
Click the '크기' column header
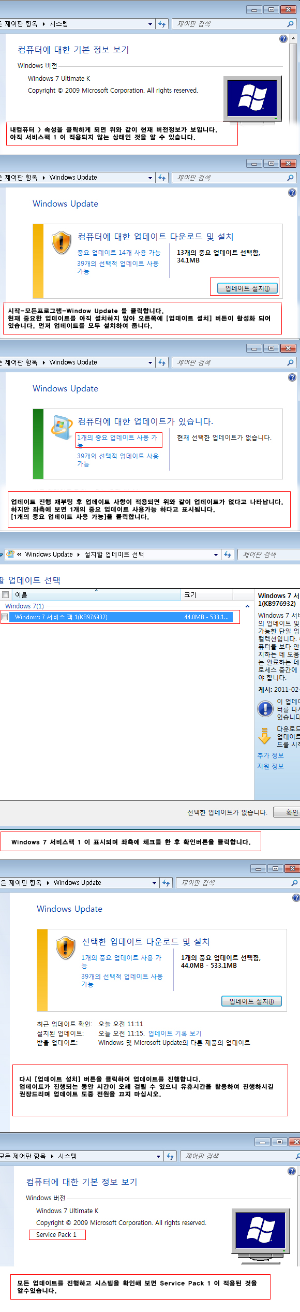click(217, 594)
